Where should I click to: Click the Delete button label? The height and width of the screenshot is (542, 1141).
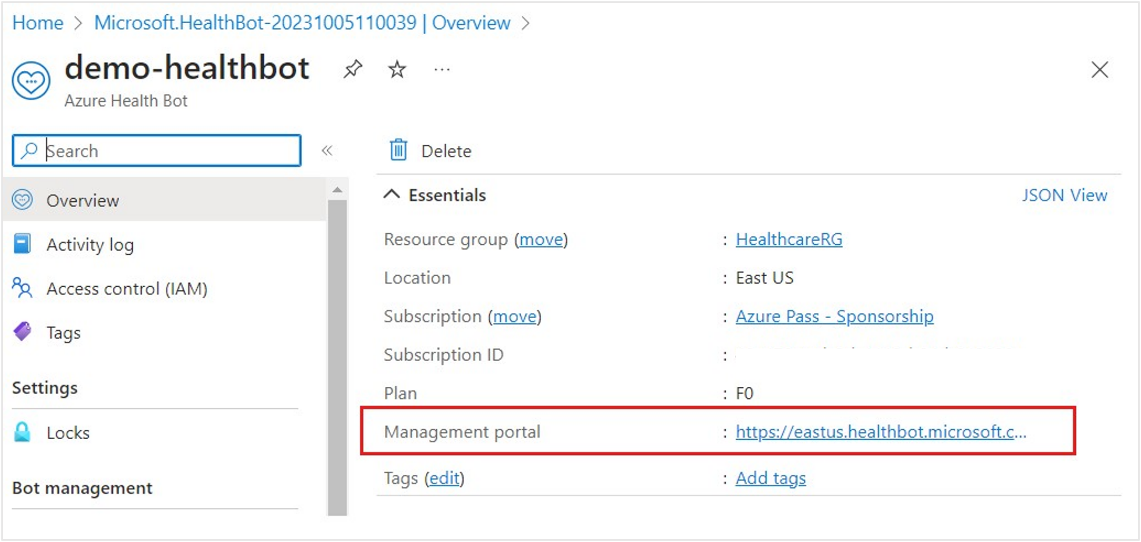446,151
